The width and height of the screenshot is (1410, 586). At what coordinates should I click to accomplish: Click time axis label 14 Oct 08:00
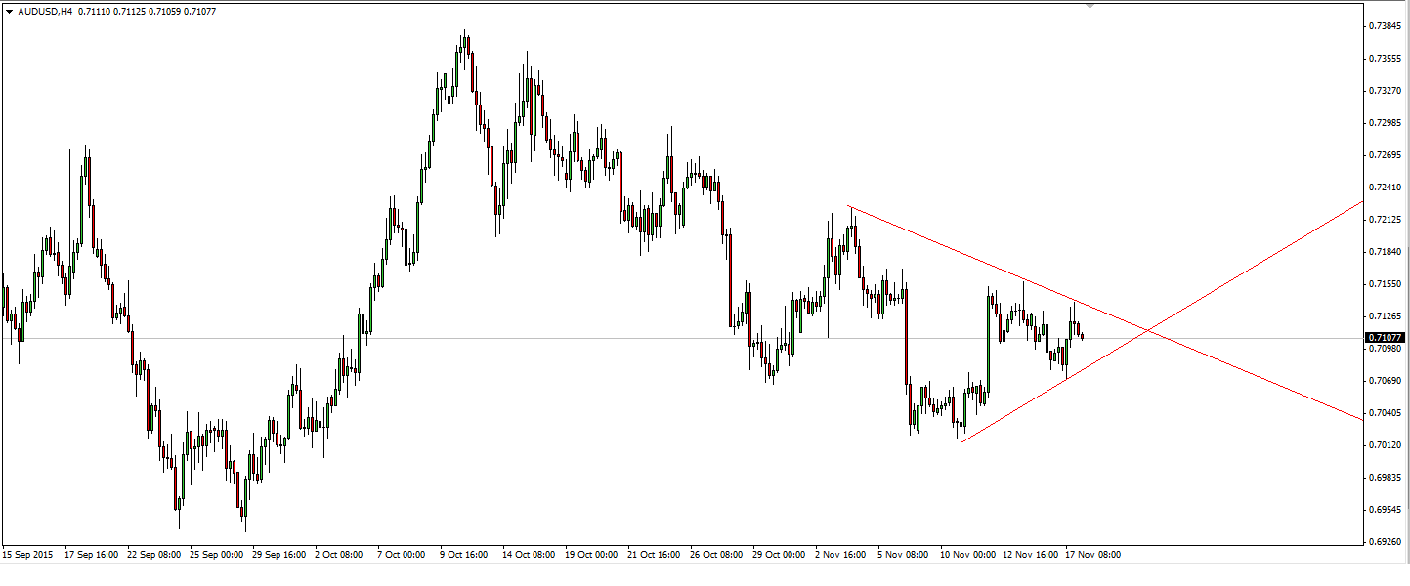point(529,554)
